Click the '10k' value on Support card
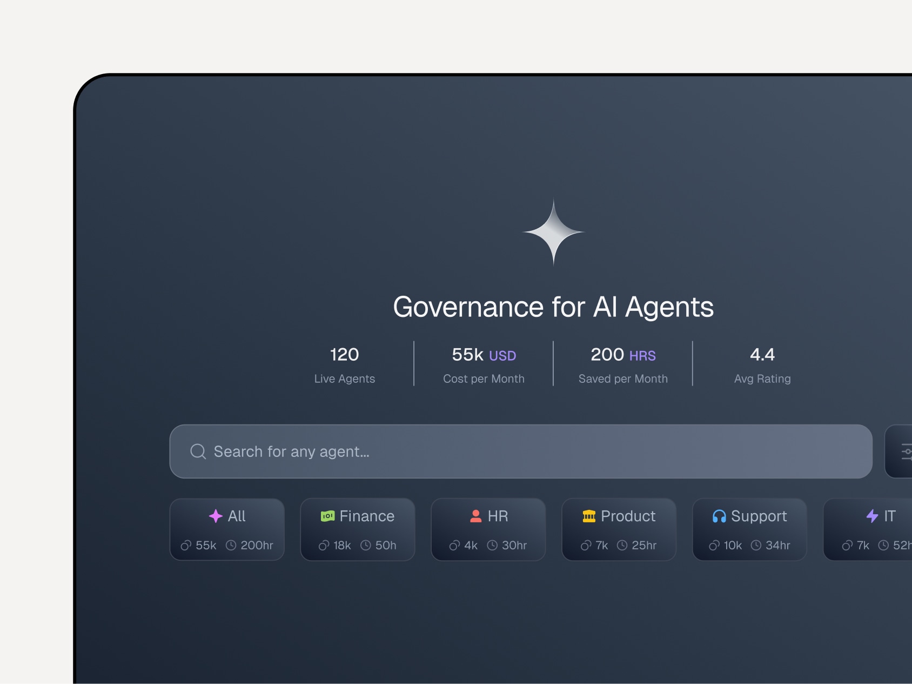The height and width of the screenshot is (684, 912). pos(733,545)
